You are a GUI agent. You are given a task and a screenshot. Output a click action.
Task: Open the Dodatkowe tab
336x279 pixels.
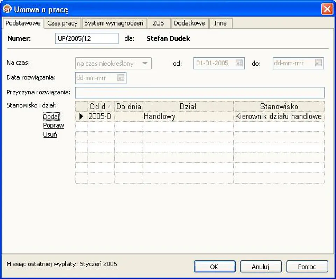coord(189,23)
